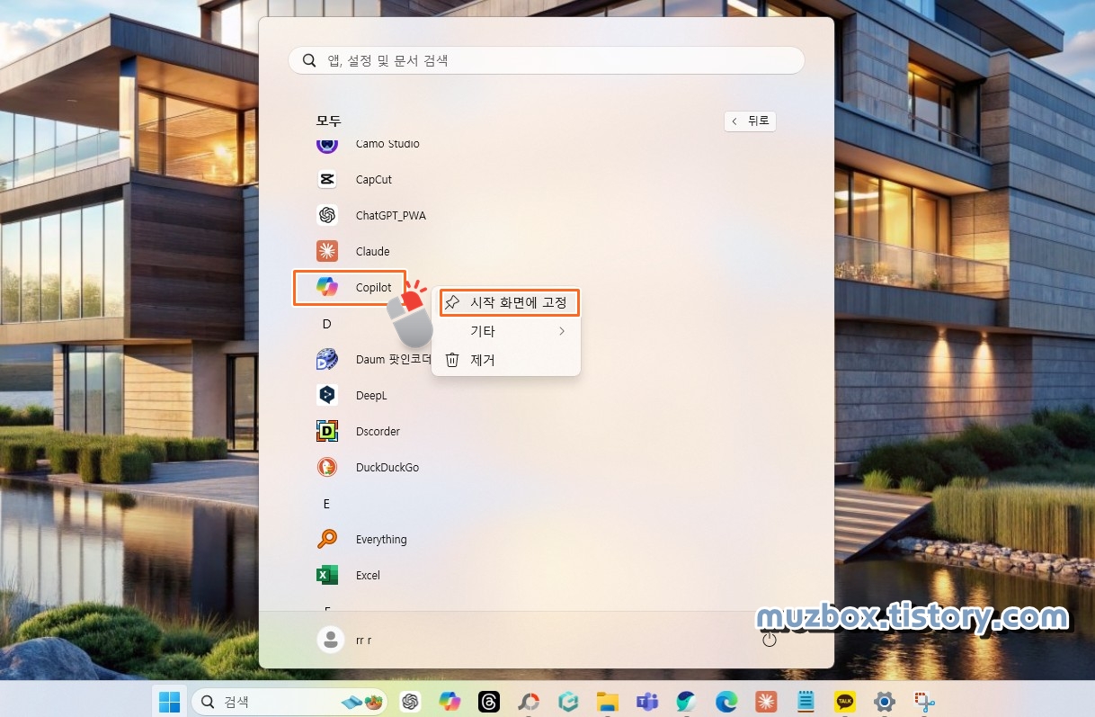
Task: Launch Claude from the Start menu
Action: [x=372, y=251]
